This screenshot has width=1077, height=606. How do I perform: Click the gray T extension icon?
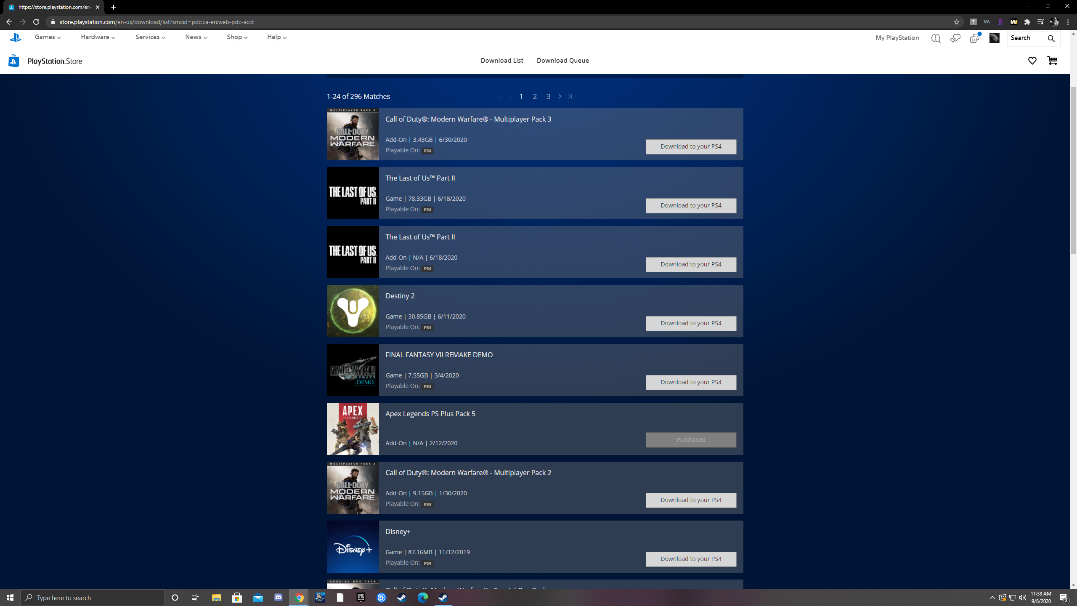click(973, 22)
